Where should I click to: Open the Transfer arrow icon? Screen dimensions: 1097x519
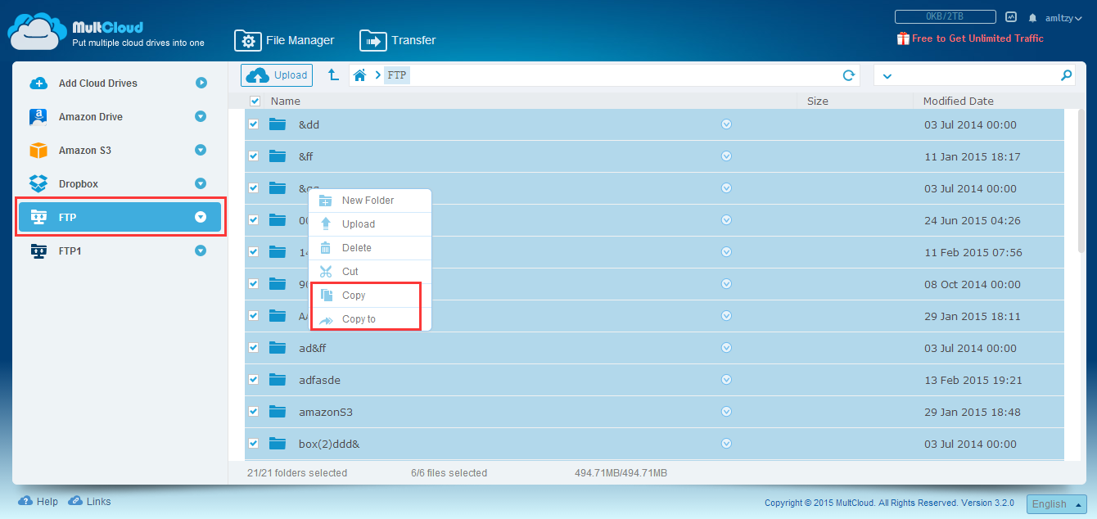373,40
